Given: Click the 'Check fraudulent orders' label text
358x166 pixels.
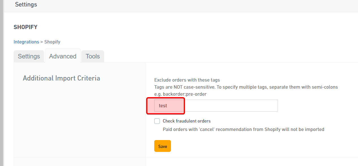Looking at the screenshot, I should (x=186, y=121).
